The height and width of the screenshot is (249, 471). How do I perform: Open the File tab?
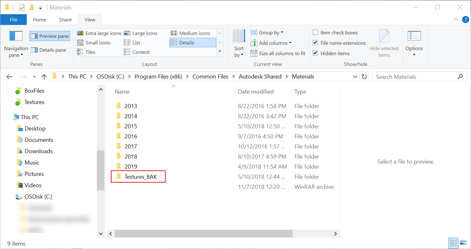point(14,20)
